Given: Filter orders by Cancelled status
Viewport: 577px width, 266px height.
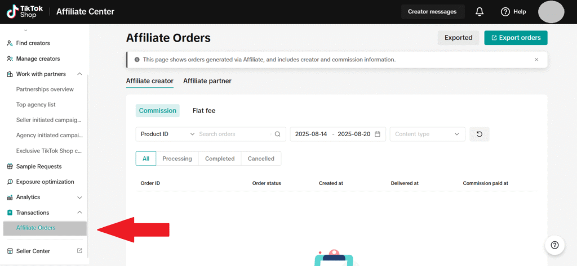Looking at the screenshot, I should pos(261,159).
